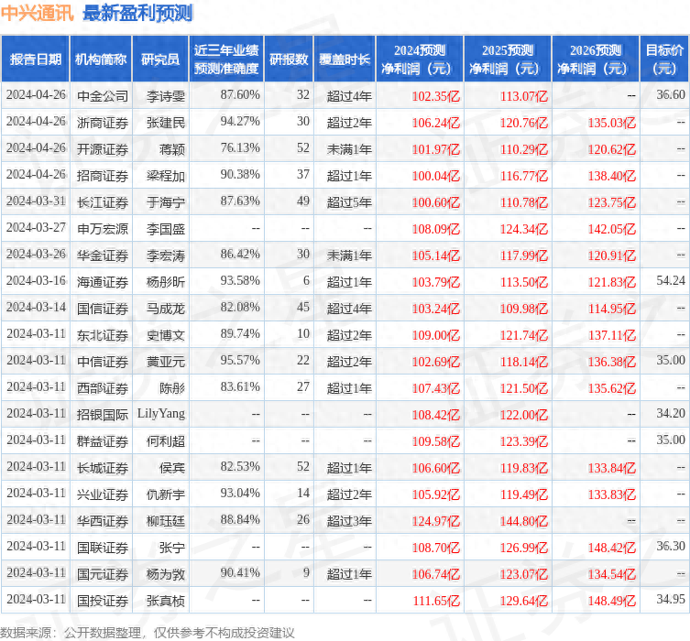Click the 148.42亿 2026 profit forecast
Screen dimensions: 690x641
(612, 548)
